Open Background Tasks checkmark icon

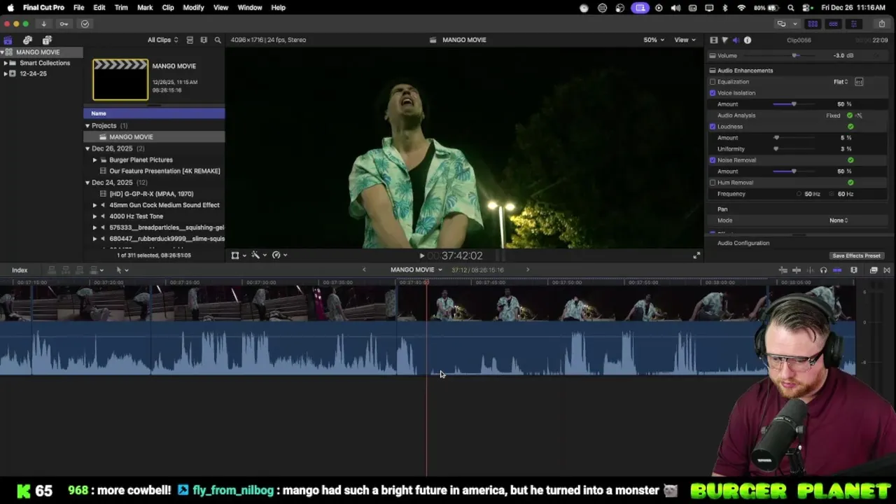tap(85, 24)
